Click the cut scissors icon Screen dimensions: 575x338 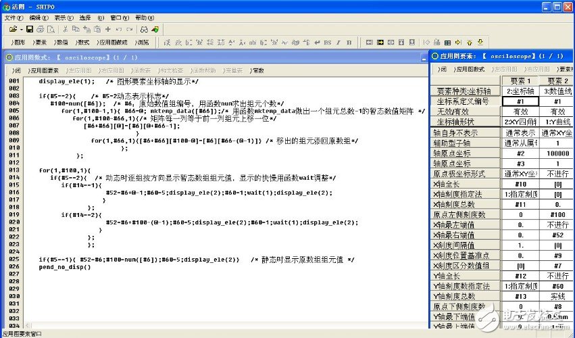point(66,29)
